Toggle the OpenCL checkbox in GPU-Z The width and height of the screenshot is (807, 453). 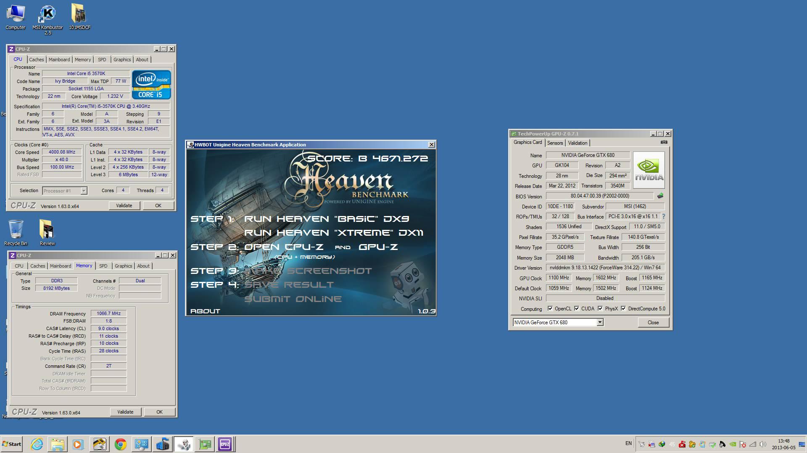tap(550, 308)
